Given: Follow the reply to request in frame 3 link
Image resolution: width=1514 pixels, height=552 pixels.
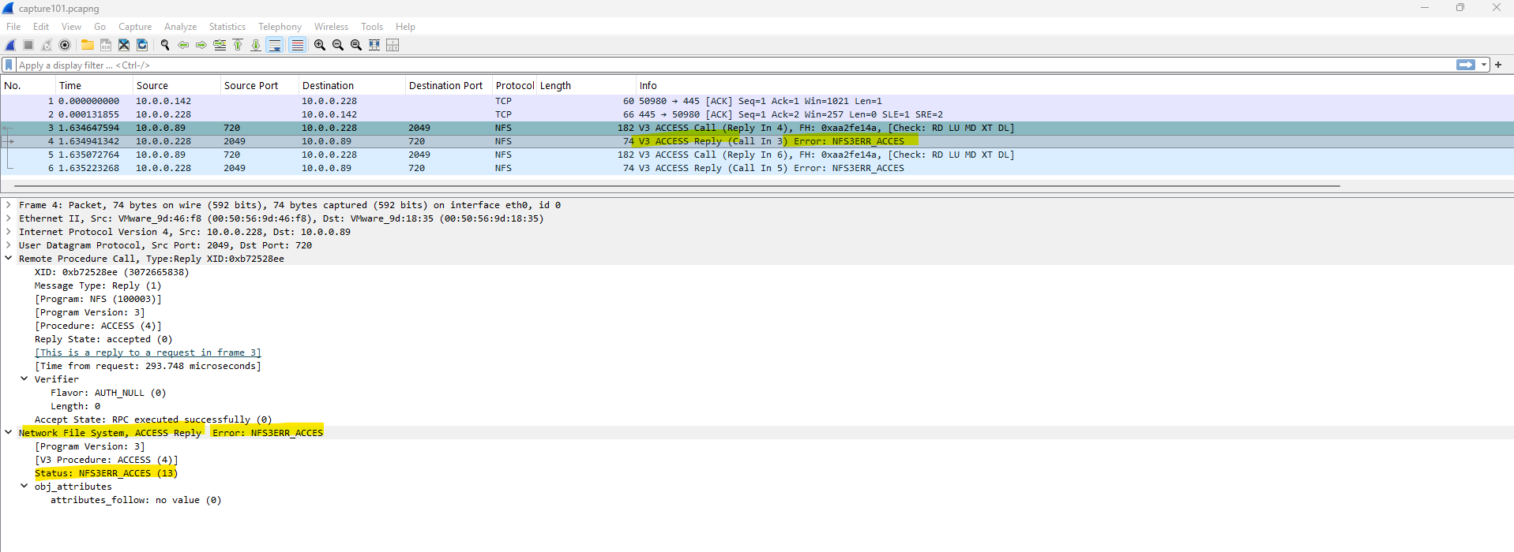Looking at the screenshot, I should pyautogui.click(x=148, y=352).
